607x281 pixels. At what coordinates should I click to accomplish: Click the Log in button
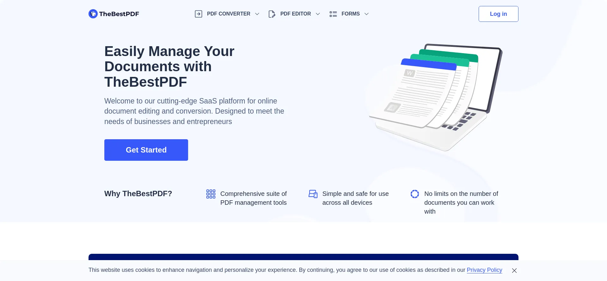499,14
